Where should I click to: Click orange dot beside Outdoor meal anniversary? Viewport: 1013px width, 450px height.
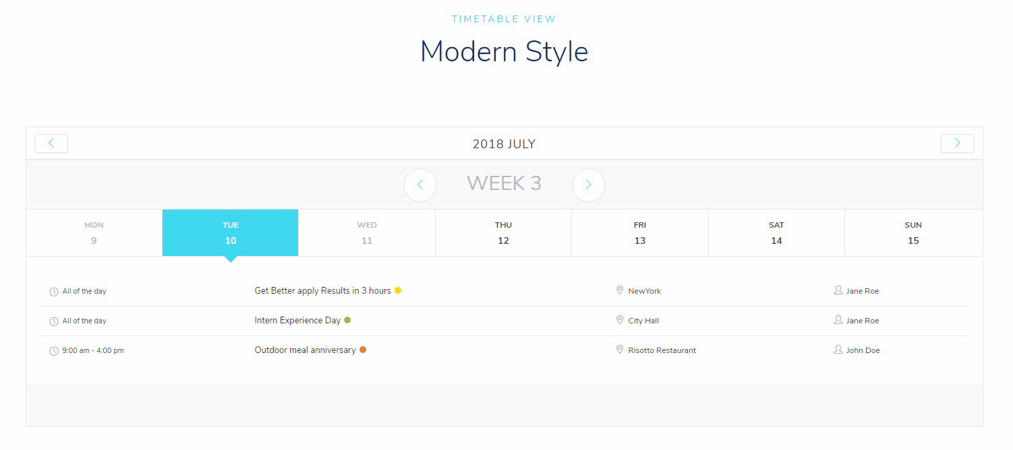coord(363,350)
